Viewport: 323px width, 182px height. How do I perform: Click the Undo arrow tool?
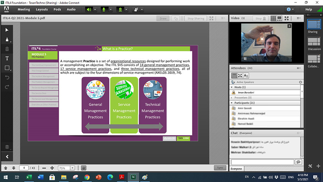pyautogui.click(x=7, y=77)
